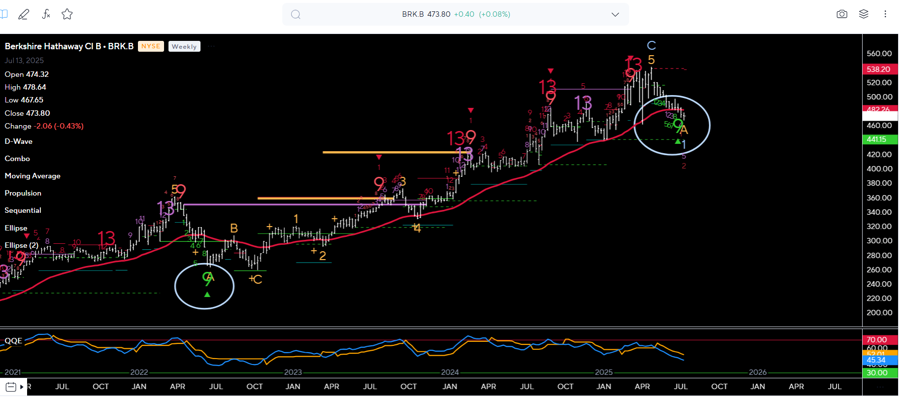This screenshot has height=398, width=903.
Task: Open the three-dot more options menu
Action: [885, 14]
